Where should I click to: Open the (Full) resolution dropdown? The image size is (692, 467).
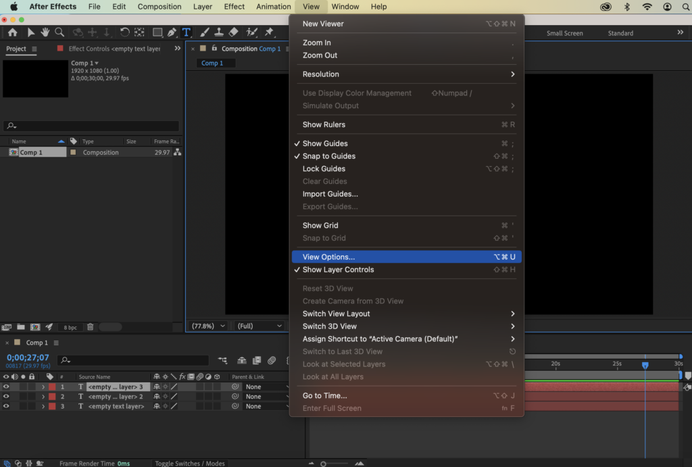point(259,326)
